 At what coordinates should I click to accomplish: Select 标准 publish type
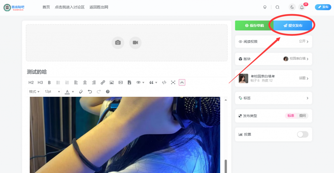pos(291,116)
